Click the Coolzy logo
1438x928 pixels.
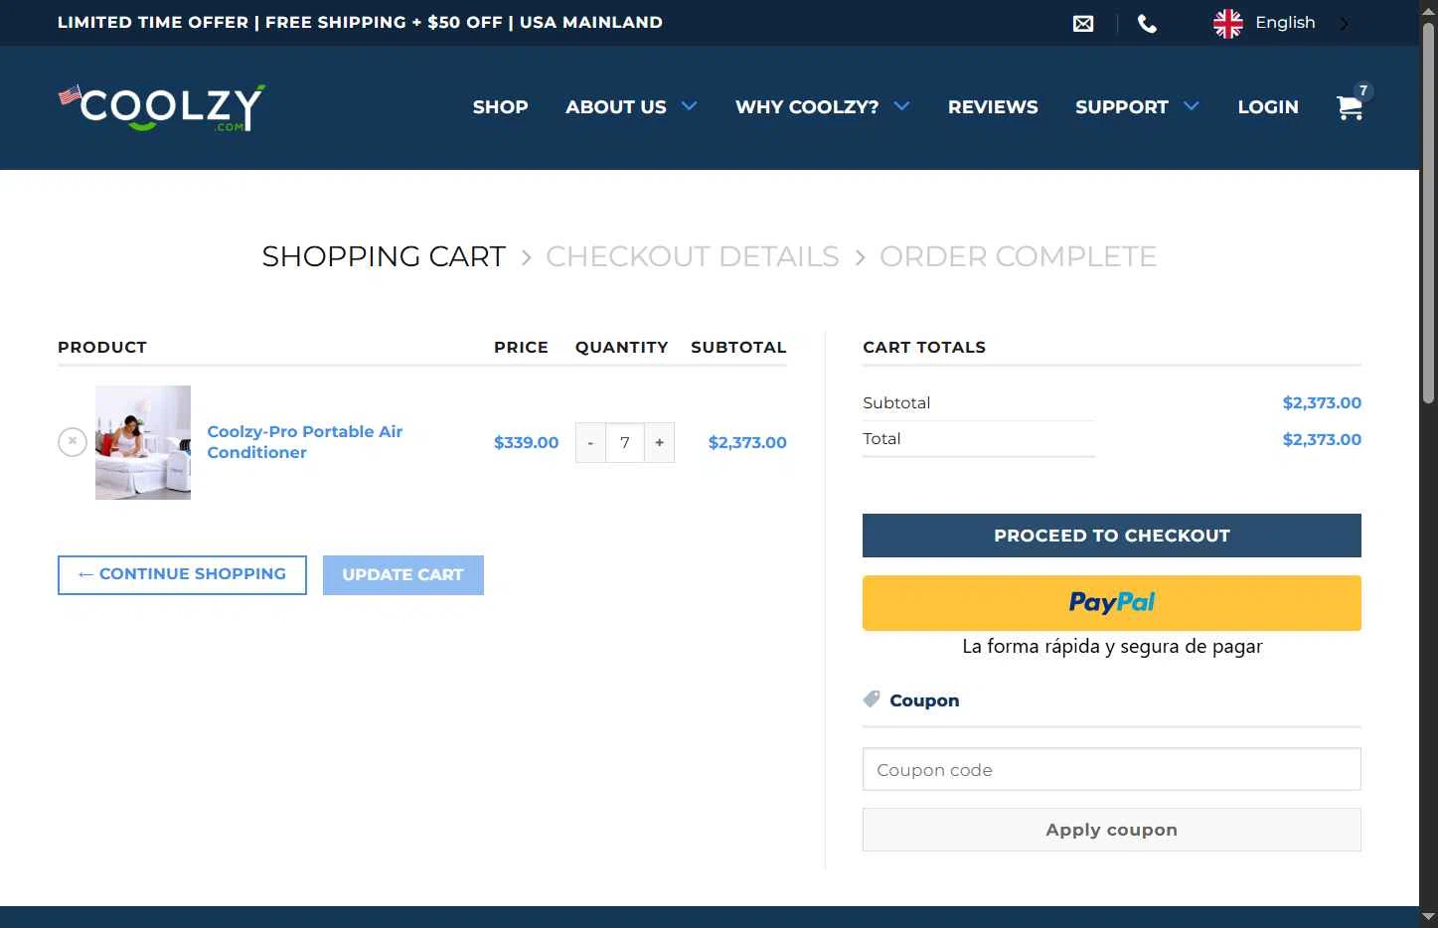(162, 107)
